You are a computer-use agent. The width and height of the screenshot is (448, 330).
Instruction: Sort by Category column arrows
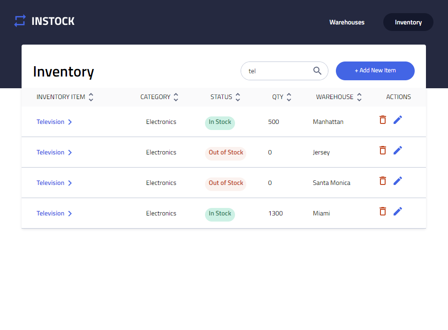coord(176,97)
